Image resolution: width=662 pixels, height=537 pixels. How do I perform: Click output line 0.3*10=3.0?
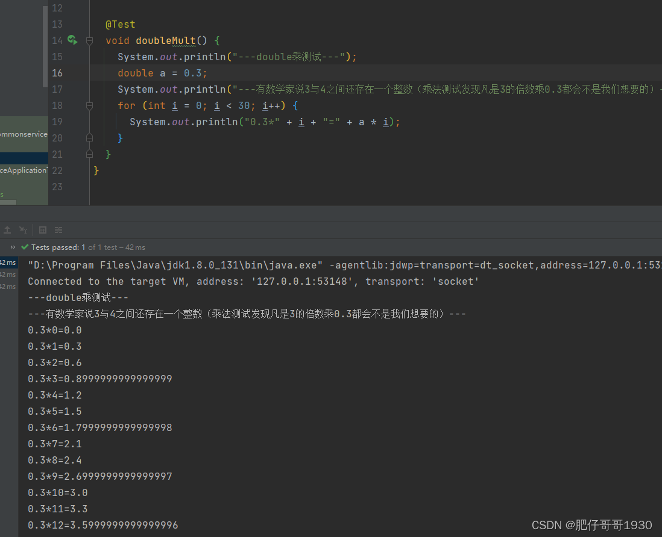[58, 492]
